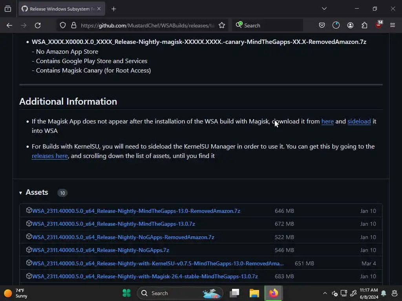The width and height of the screenshot is (402, 301).
Task: Open Firefox account icon
Action: pos(350,25)
